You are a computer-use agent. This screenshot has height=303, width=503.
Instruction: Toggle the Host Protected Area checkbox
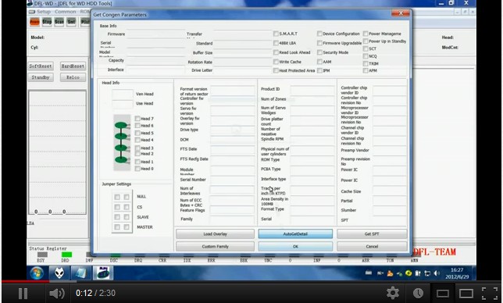click(x=276, y=70)
